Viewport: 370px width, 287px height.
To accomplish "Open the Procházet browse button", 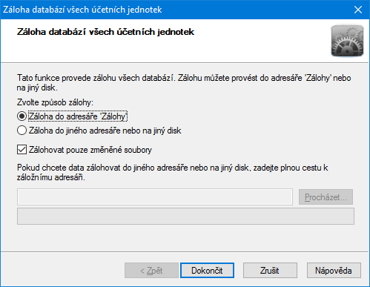I will click(326, 197).
